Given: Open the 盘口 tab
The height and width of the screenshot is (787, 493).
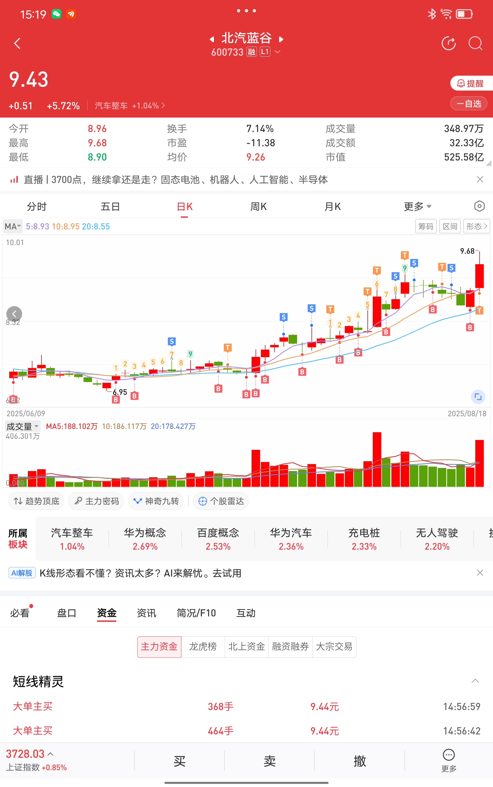Looking at the screenshot, I should [67, 613].
